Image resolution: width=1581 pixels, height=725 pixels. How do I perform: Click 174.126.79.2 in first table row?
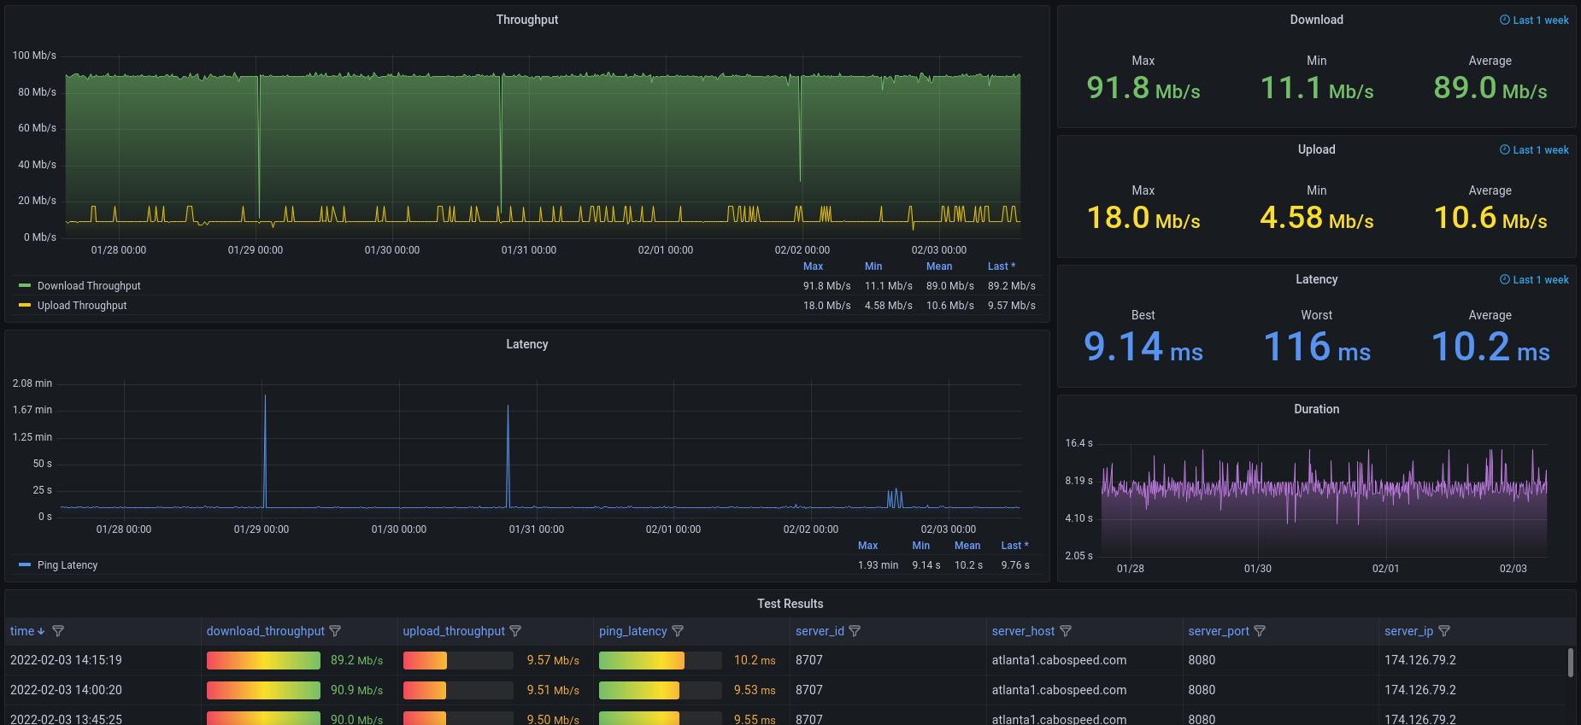tap(1420, 660)
